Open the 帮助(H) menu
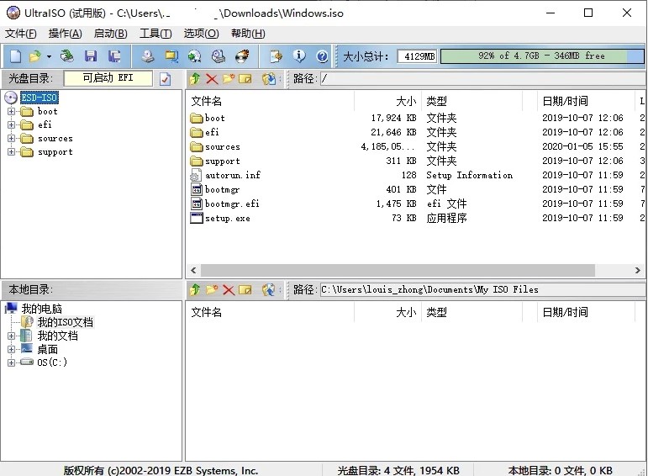The image size is (648, 476). coord(248,34)
